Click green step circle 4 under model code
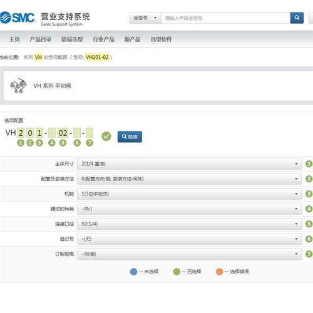The height and width of the screenshot is (313, 313). tap(52, 143)
